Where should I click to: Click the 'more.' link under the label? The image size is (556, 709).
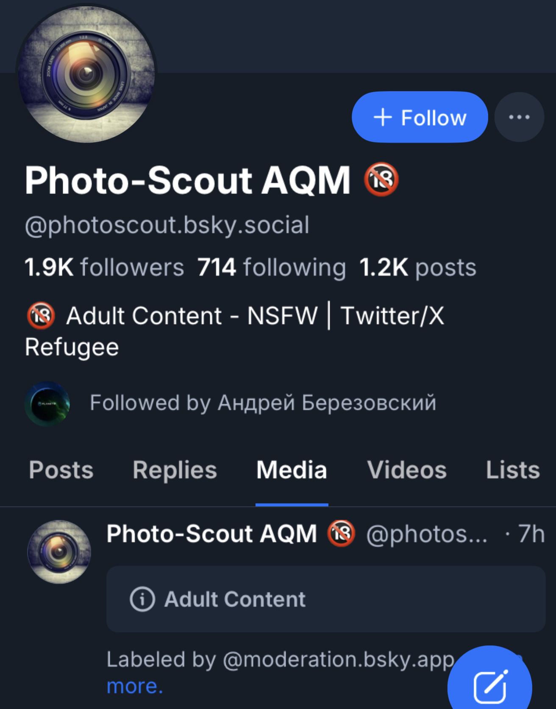pos(134,686)
